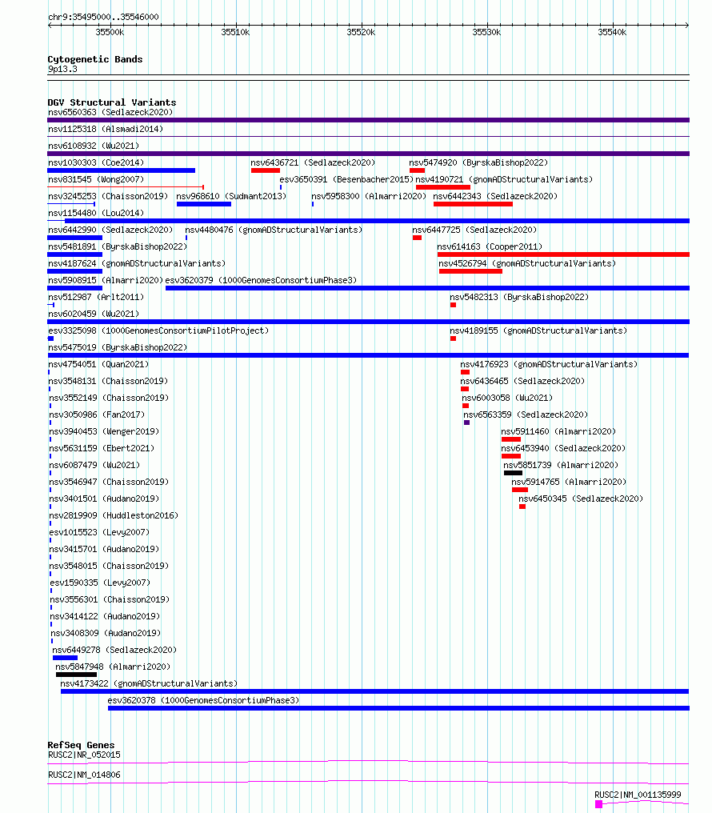Click nsv2819909 (Huddleston2016) label
The width and height of the screenshot is (712, 813).
(x=114, y=515)
